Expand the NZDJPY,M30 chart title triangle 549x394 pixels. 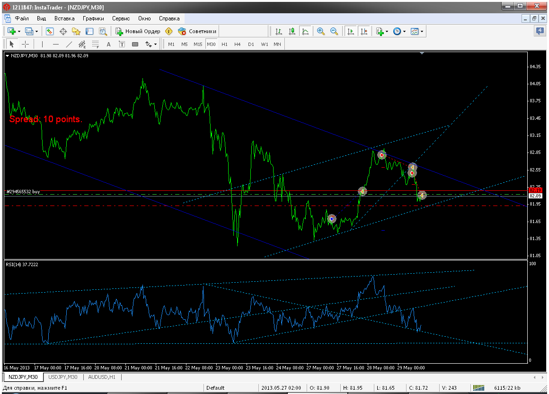(8, 56)
